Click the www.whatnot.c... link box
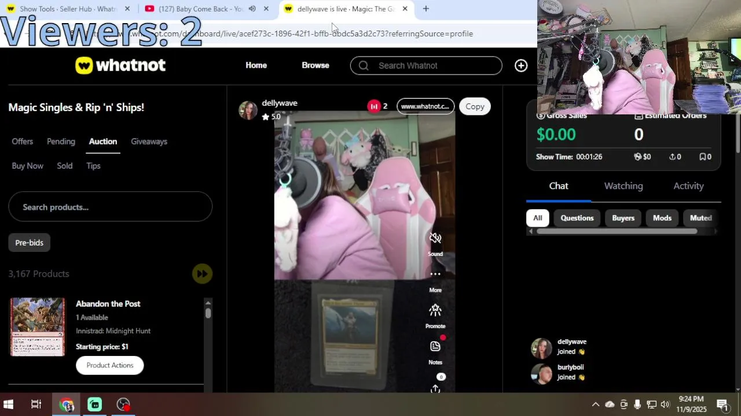Screen dimensions: 741x416 425,106
